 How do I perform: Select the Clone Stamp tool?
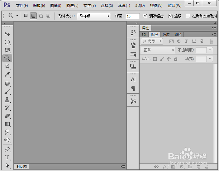[7, 100]
